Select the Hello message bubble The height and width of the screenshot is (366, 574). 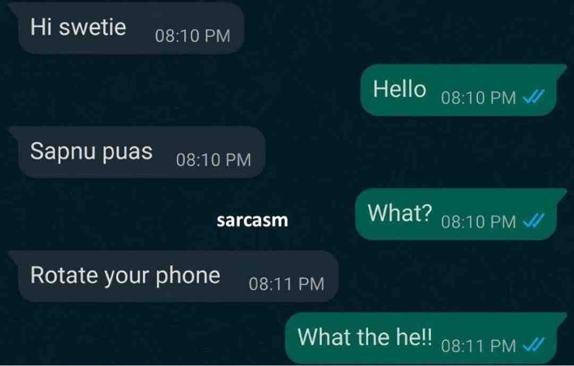(463, 90)
